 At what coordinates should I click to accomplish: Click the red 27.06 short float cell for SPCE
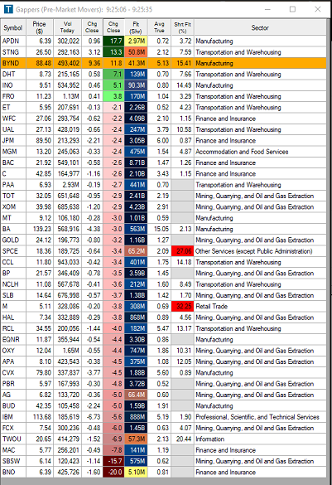pos(182,251)
